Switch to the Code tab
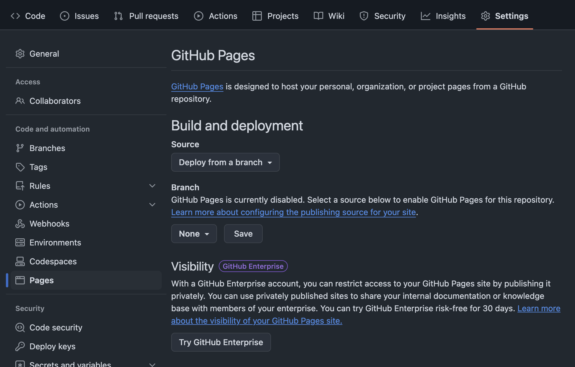Viewport: 575px width, 367px height. point(28,16)
